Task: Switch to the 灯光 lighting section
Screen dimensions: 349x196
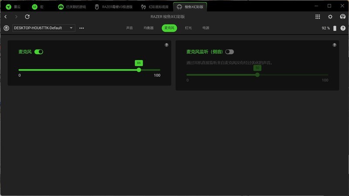Action: point(188,28)
